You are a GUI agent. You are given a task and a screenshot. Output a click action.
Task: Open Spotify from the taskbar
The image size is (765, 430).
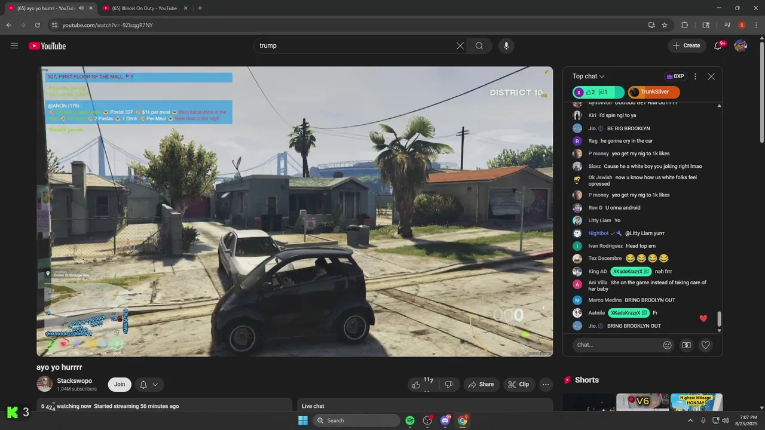pyautogui.click(x=410, y=420)
